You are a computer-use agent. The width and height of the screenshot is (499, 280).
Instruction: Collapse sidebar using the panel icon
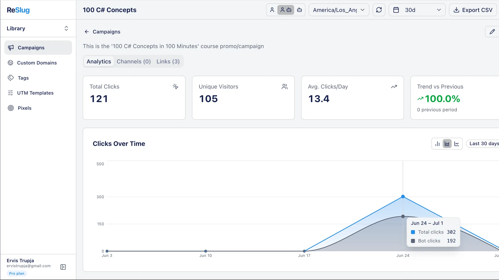tap(63, 267)
